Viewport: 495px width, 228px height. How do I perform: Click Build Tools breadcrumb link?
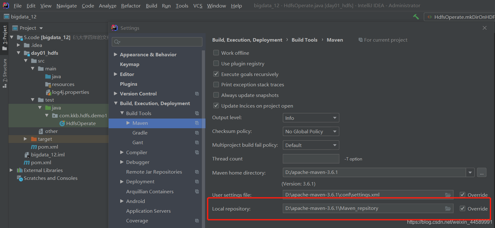pyautogui.click(x=304, y=40)
